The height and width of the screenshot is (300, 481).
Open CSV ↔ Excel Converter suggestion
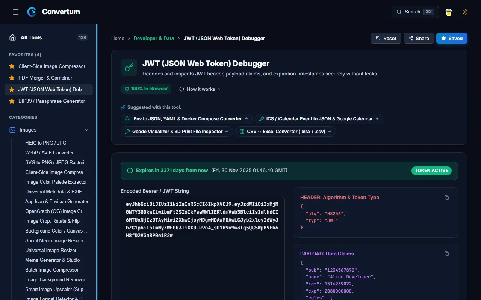coord(286,132)
